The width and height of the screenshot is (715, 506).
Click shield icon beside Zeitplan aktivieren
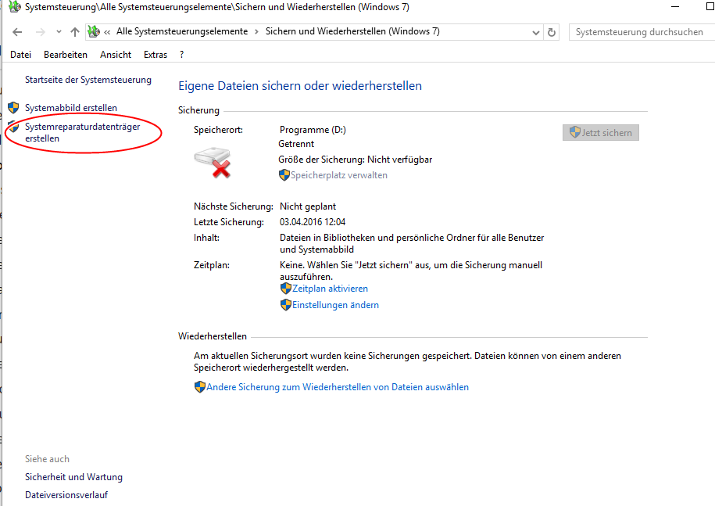point(285,289)
